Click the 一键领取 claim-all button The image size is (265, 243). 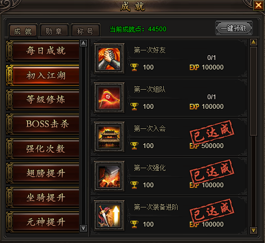pos(234,28)
